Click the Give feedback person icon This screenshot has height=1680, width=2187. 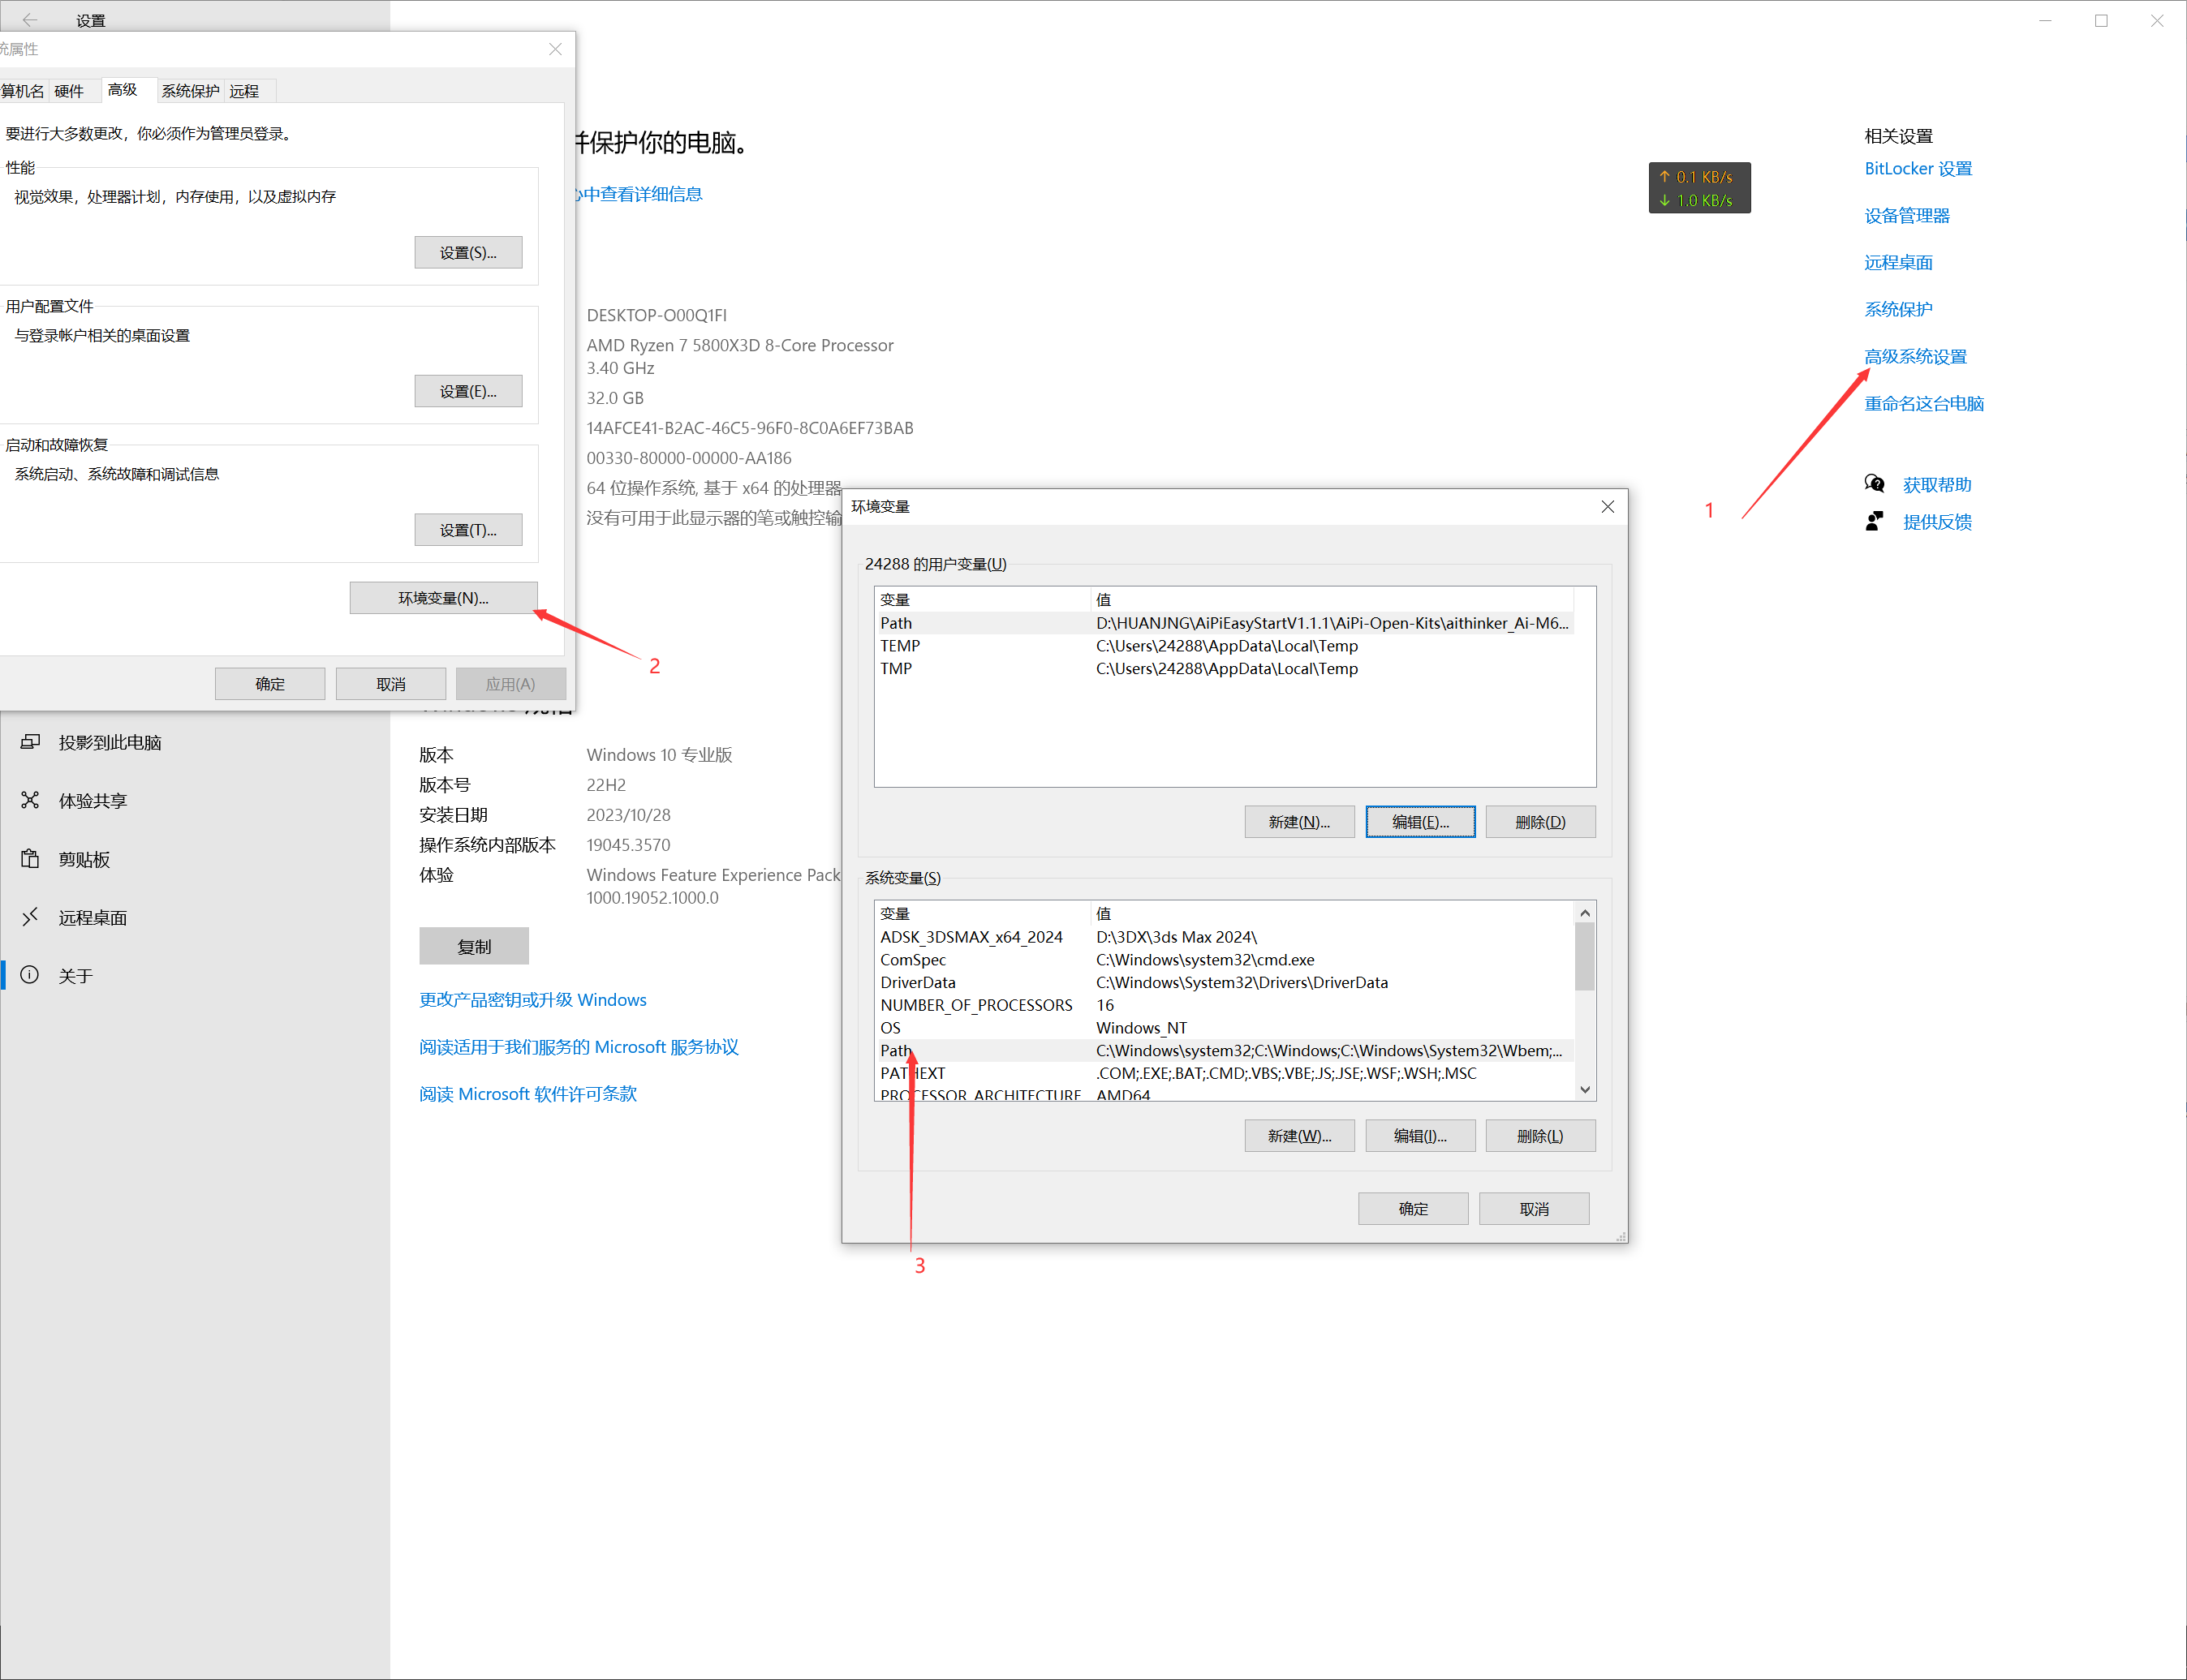coord(1874,522)
